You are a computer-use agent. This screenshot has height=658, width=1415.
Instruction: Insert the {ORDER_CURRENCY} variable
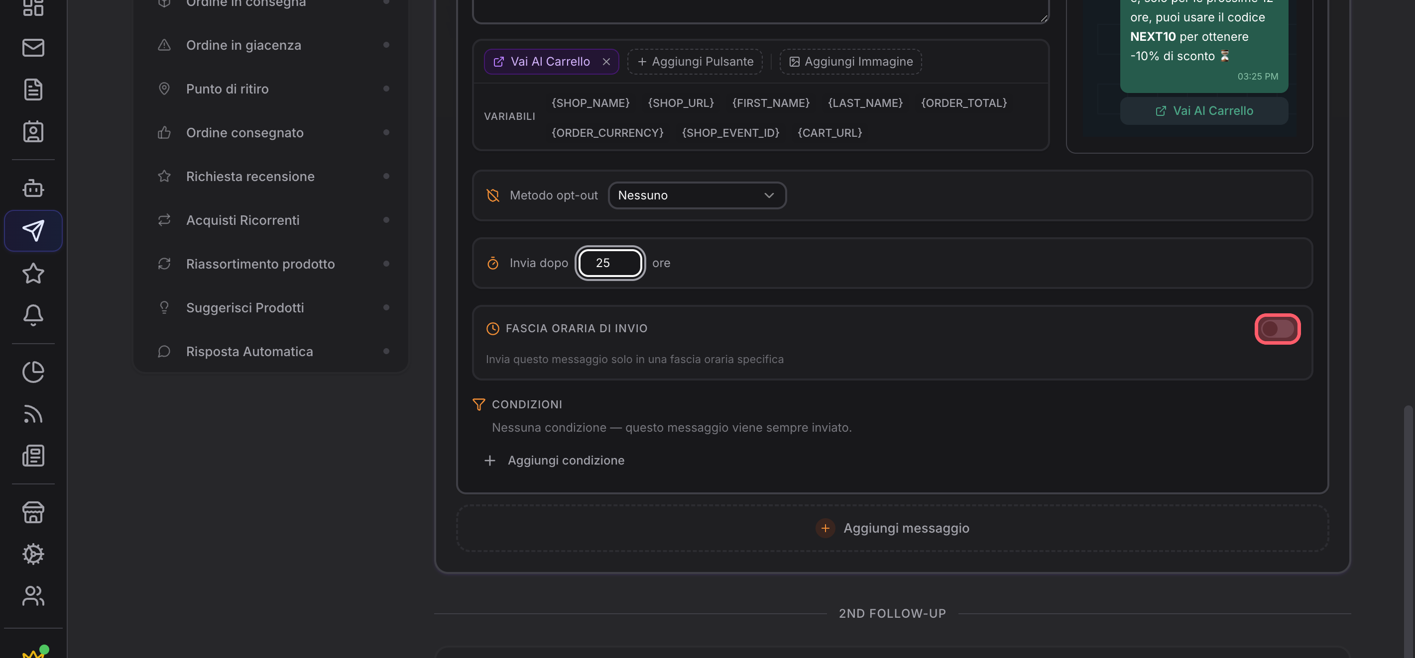[x=607, y=132]
